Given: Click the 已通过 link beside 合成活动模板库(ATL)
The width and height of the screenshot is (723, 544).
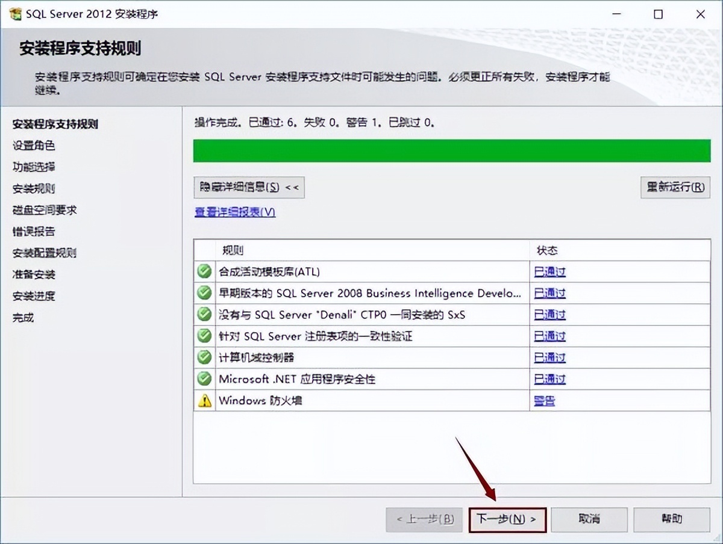Looking at the screenshot, I should (x=549, y=271).
